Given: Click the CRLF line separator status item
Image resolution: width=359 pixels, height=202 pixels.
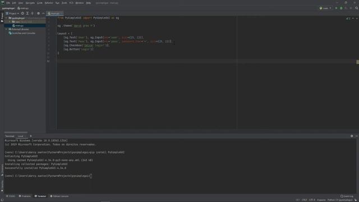Looking at the screenshot, I should 304,200.
